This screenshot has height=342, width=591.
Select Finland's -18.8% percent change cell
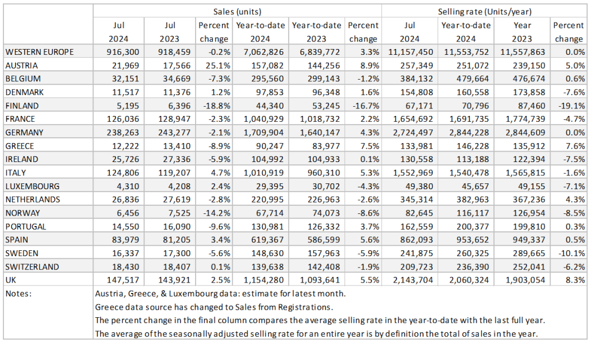(214, 106)
